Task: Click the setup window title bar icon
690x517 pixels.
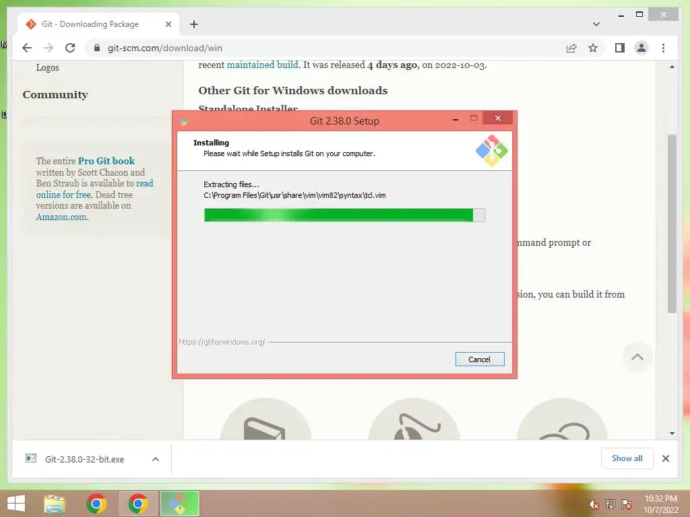Action: pyautogui.click(x=184, y=121)
